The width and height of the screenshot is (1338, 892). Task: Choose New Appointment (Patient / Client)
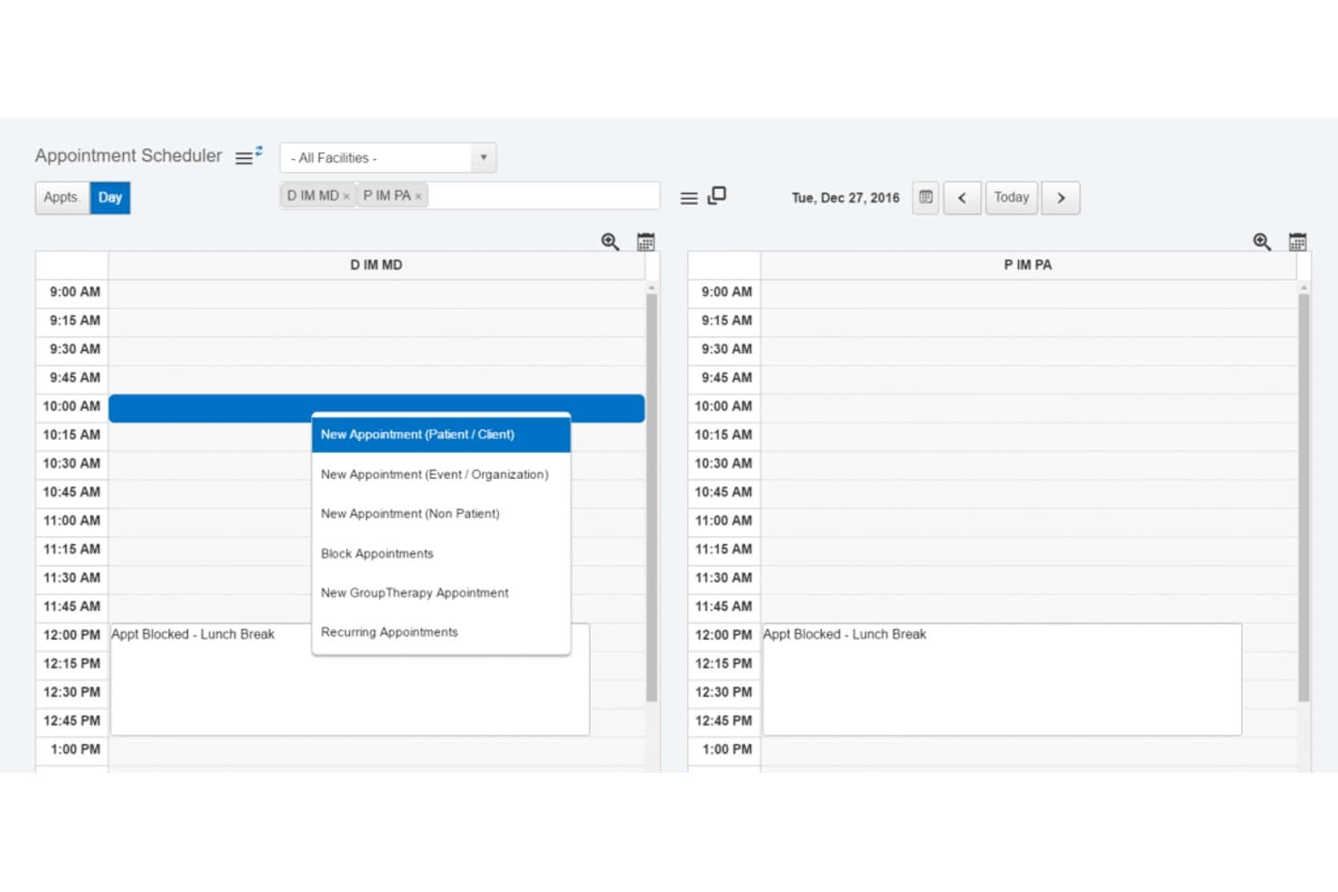pyautogui.click(x=441, y=435)
